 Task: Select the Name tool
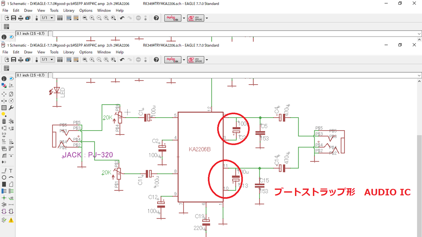pyautogui.click(x=4, y=142)
